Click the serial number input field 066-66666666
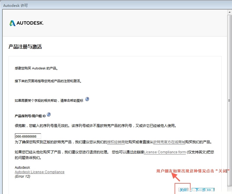The image size is (232, 194). (28, 136)
